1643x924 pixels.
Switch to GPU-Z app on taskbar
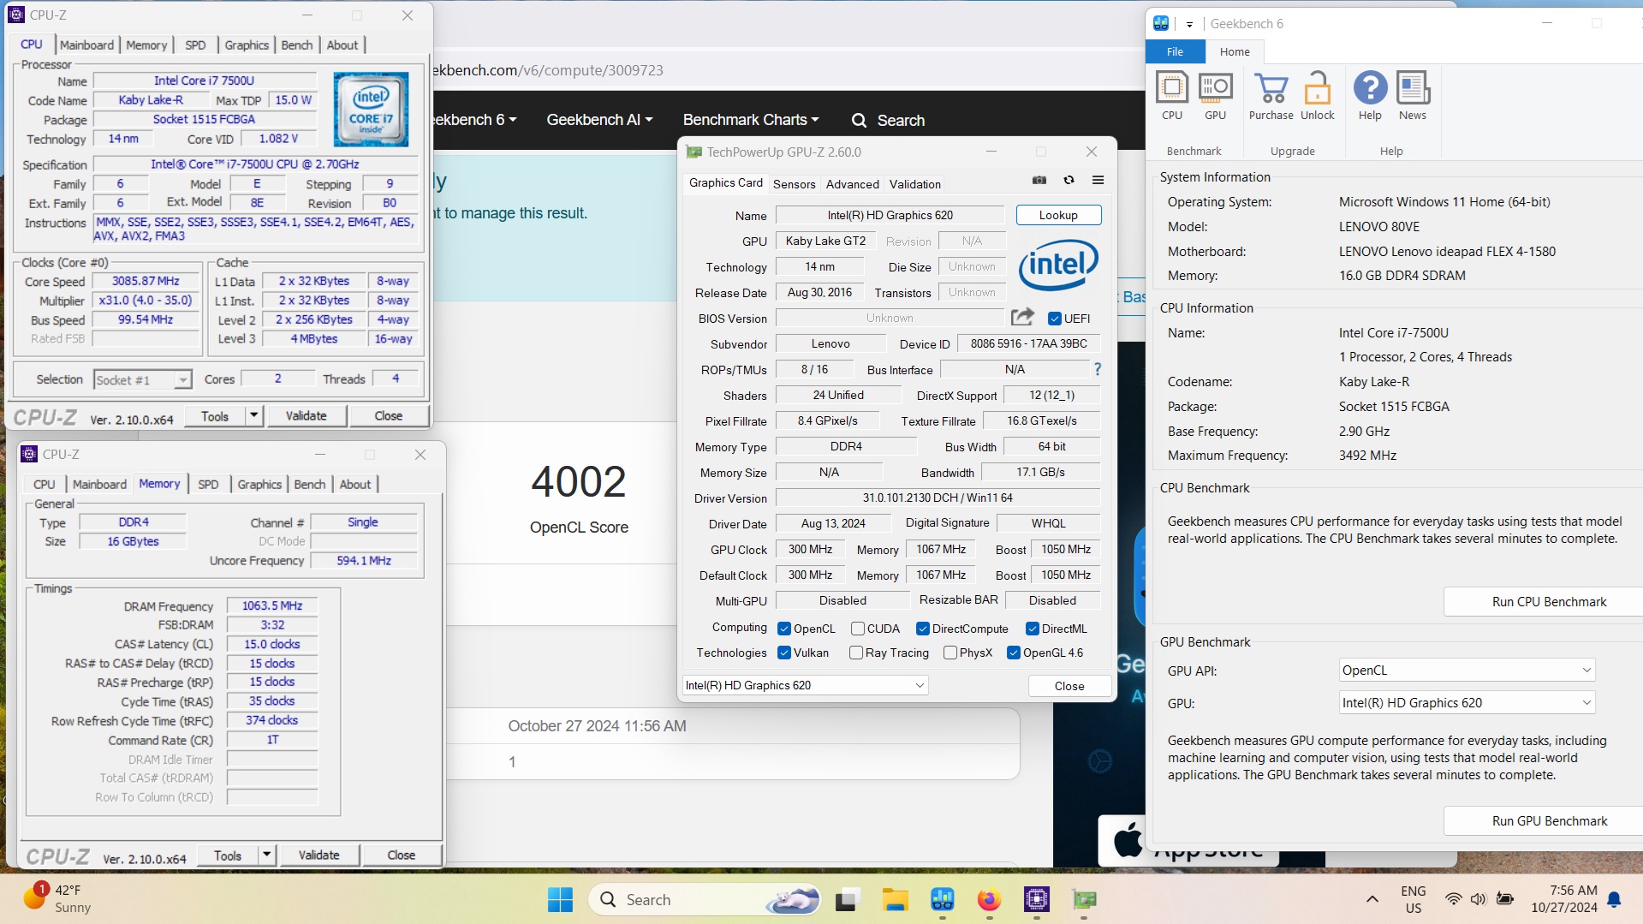tap(1084, 899)
